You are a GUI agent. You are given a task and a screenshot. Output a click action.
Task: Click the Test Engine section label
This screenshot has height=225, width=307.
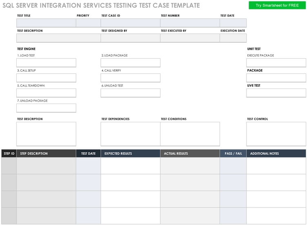(26, 49)
